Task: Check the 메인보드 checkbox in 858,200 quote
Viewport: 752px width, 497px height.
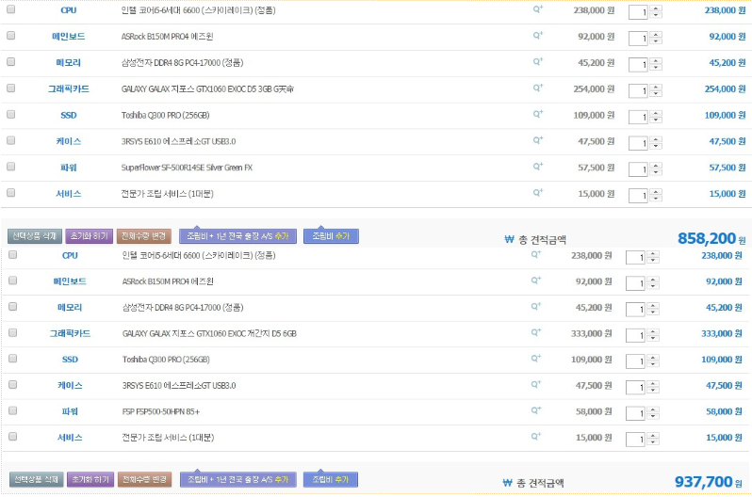Action: [11, 36]
